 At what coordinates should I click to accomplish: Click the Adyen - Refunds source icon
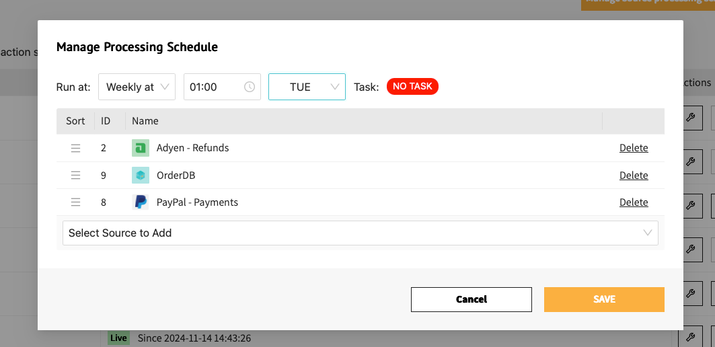[140, 148]
